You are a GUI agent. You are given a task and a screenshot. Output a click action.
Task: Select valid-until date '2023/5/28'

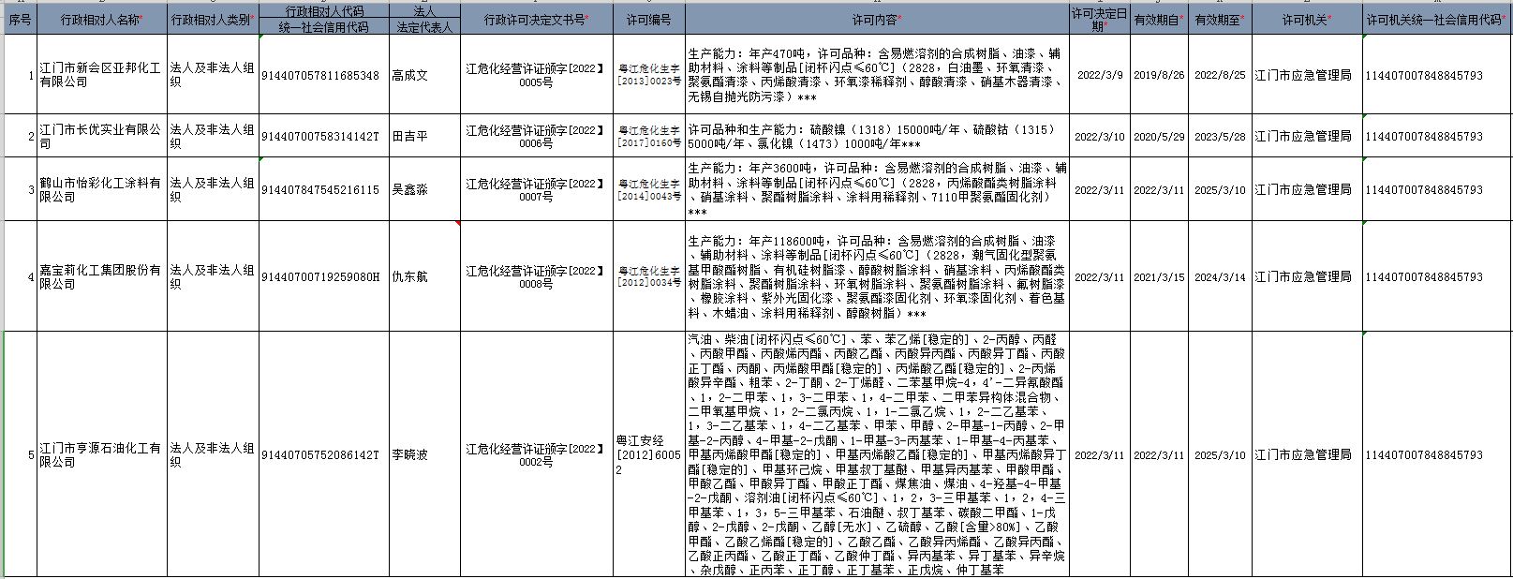pos(1220,136)
